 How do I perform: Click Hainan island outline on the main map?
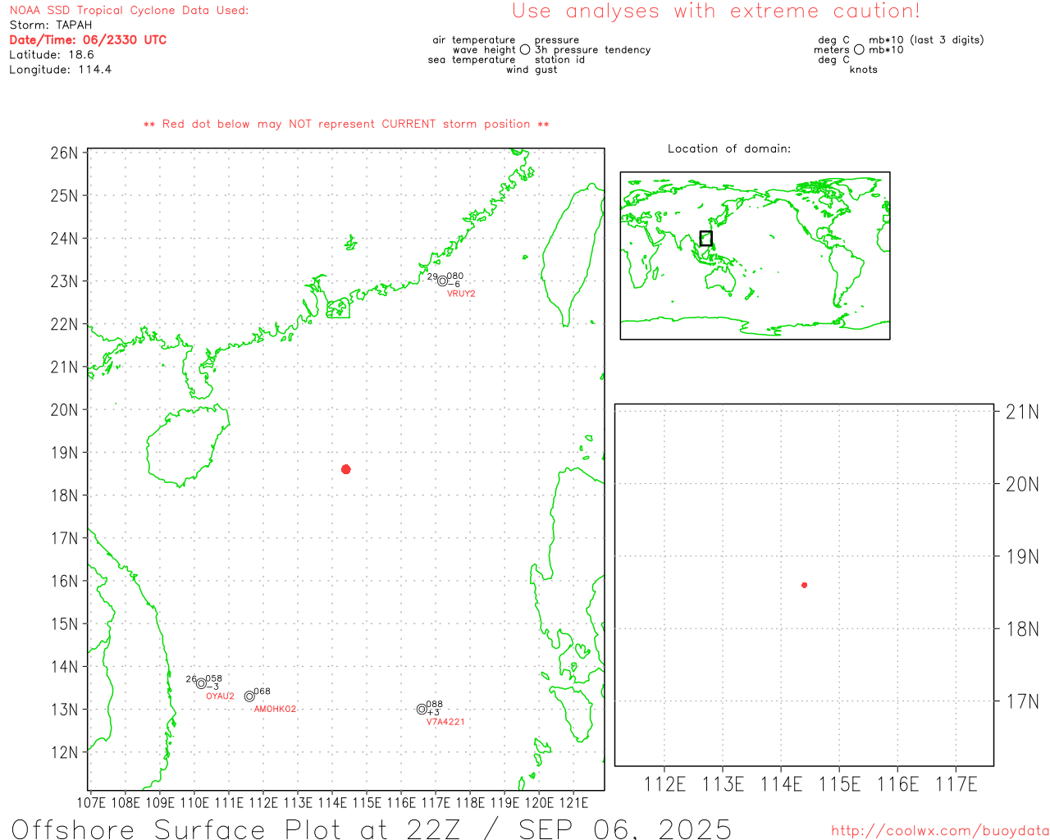[187, 445]
